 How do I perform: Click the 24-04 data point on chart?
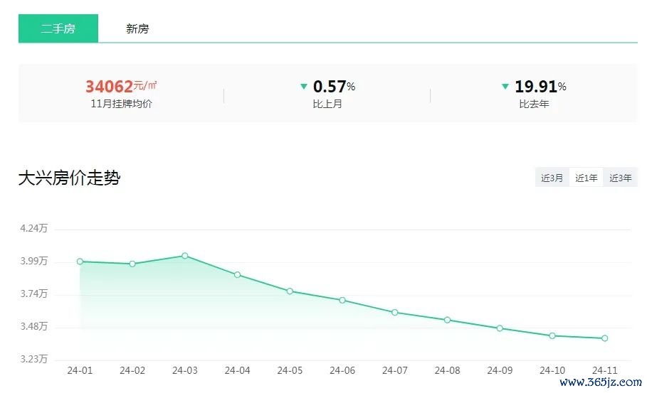(237, 275)
